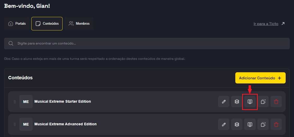Image resolution: width=294 pixels, height=137 pixels.
Task: Open layers icon for Musical Extreme Advanced Edition
Action: (237, 124)
